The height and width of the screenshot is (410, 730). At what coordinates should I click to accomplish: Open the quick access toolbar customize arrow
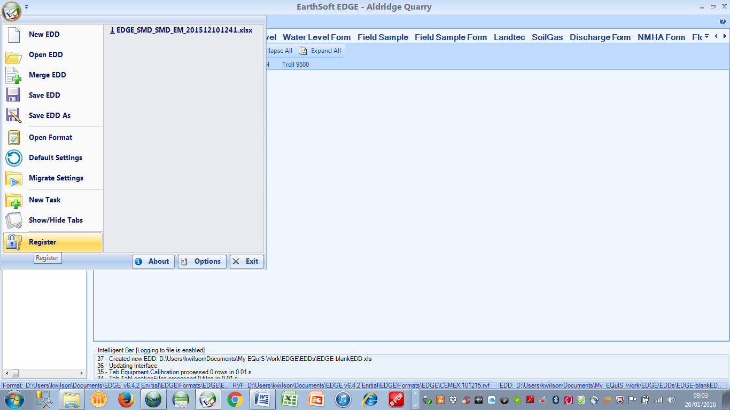click(27, 7)
